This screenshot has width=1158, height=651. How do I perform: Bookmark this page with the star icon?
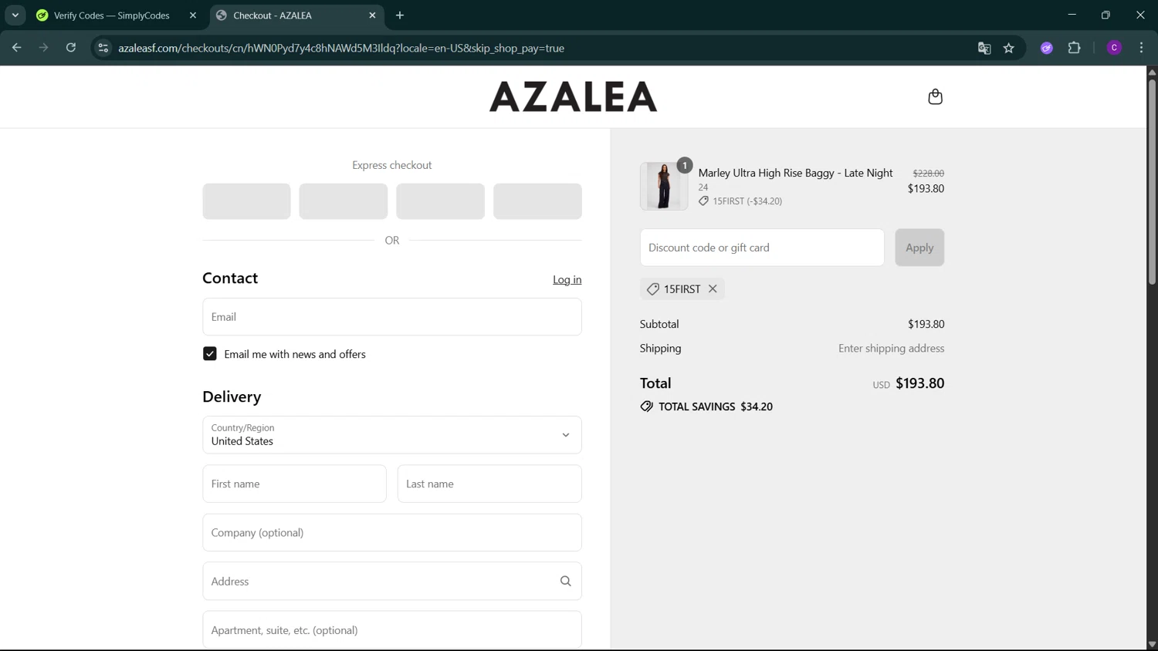[1009, 48]
